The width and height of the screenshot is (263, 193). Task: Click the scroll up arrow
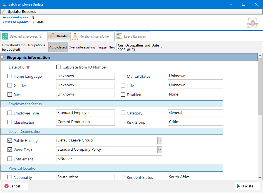pyautogui.click(x=260, y=56)
